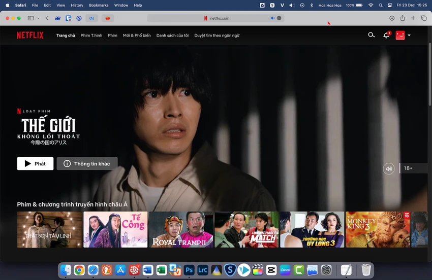
Task: Click the Safari sidebar toggle button
Action: tap(30, 18)
